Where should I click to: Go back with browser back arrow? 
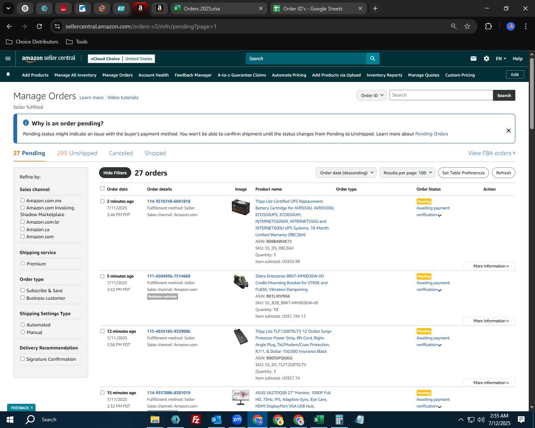click(x=9, y=26)
